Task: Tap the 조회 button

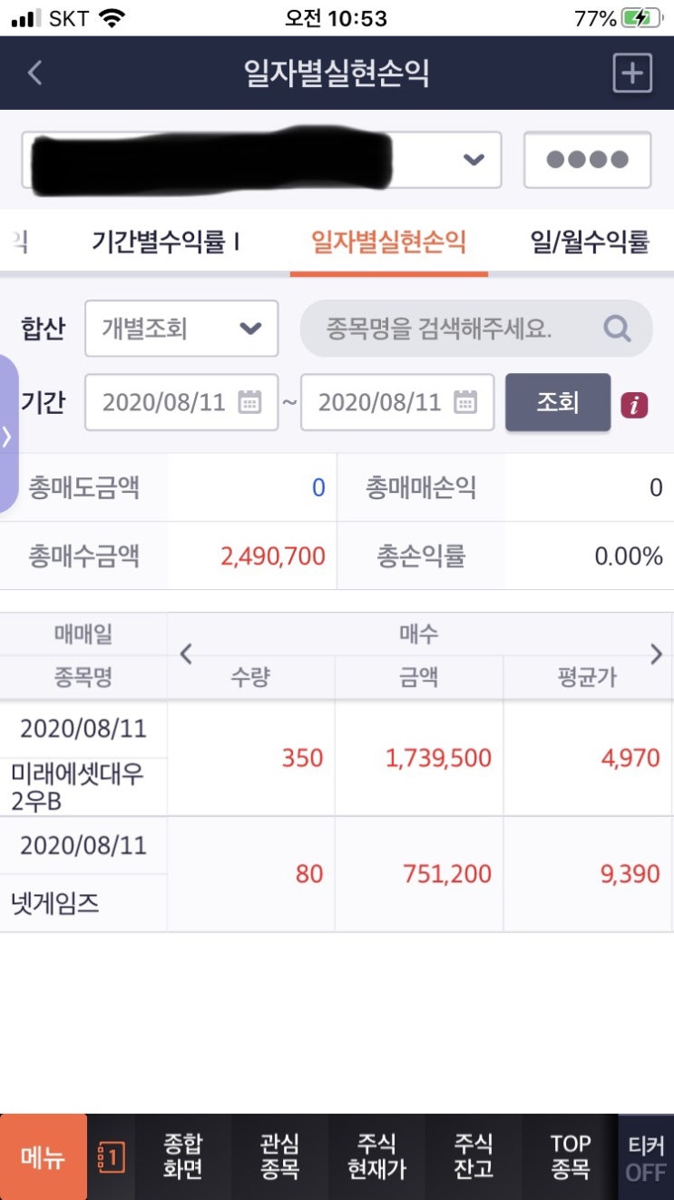Action: [x=558, y=402]
